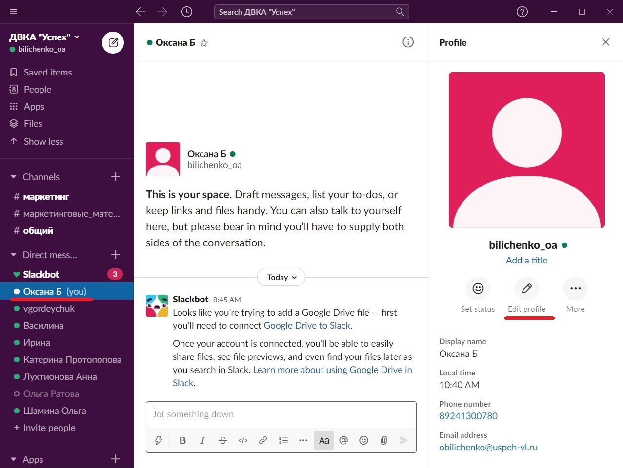Show more formatting options ellipsis
This screenshot has height=468, width=623.
click(x=303, y=440)
